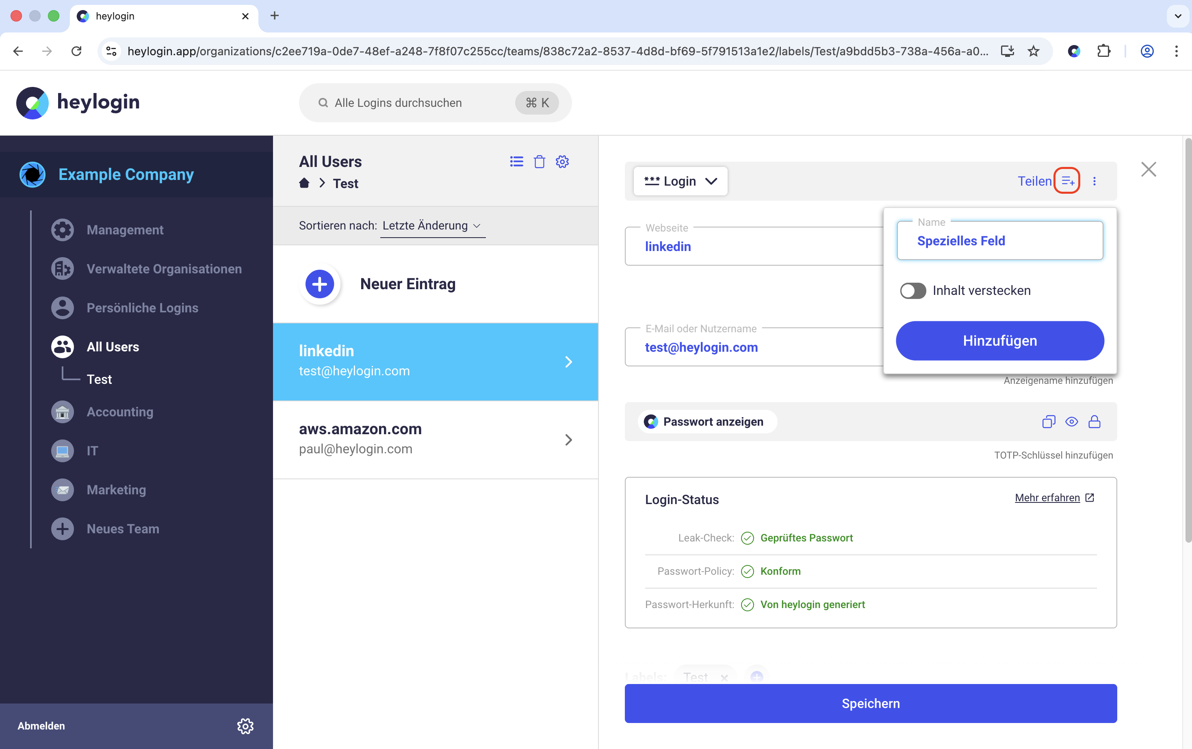
Task: Toggle Inhalt verstecken switch
Action: (912, 290)
